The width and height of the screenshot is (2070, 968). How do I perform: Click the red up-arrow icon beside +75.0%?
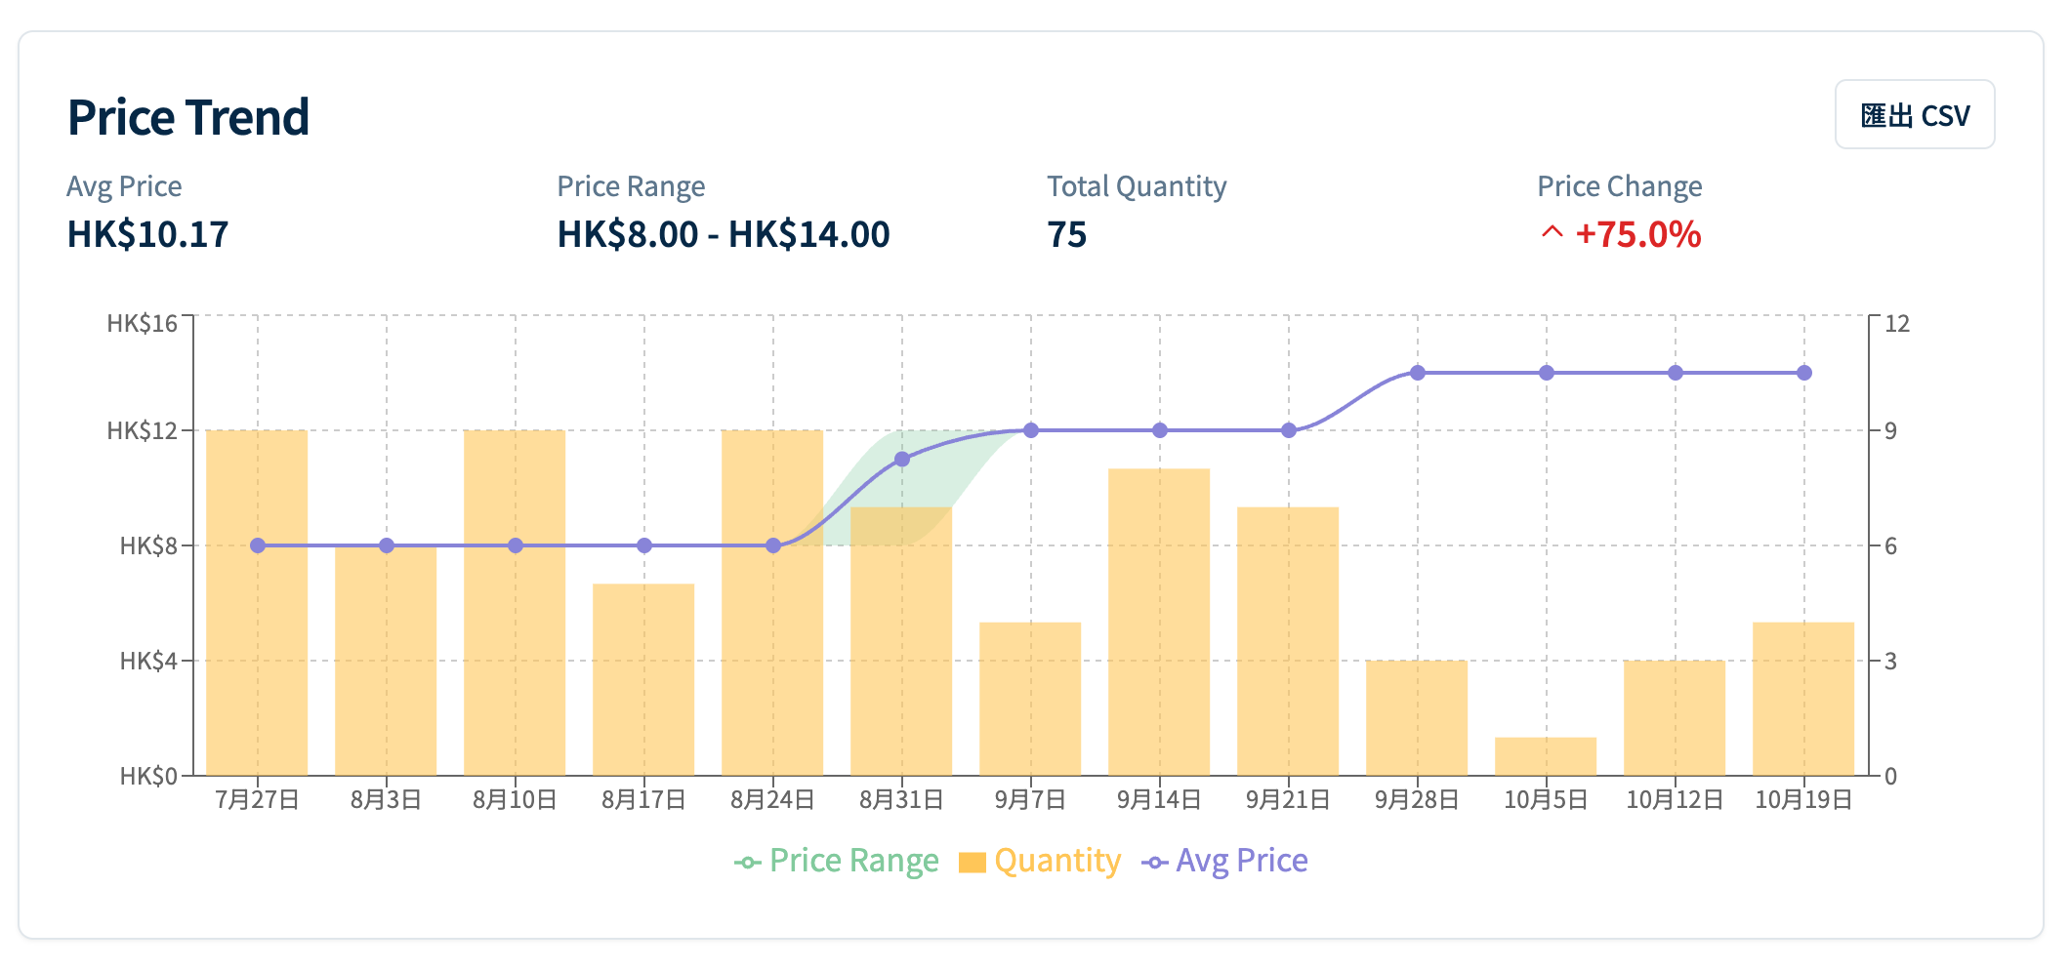[x=1552, y=233]
